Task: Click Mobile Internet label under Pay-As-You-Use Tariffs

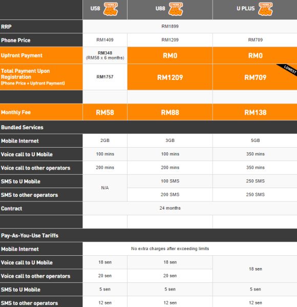Action: point(20,249)
